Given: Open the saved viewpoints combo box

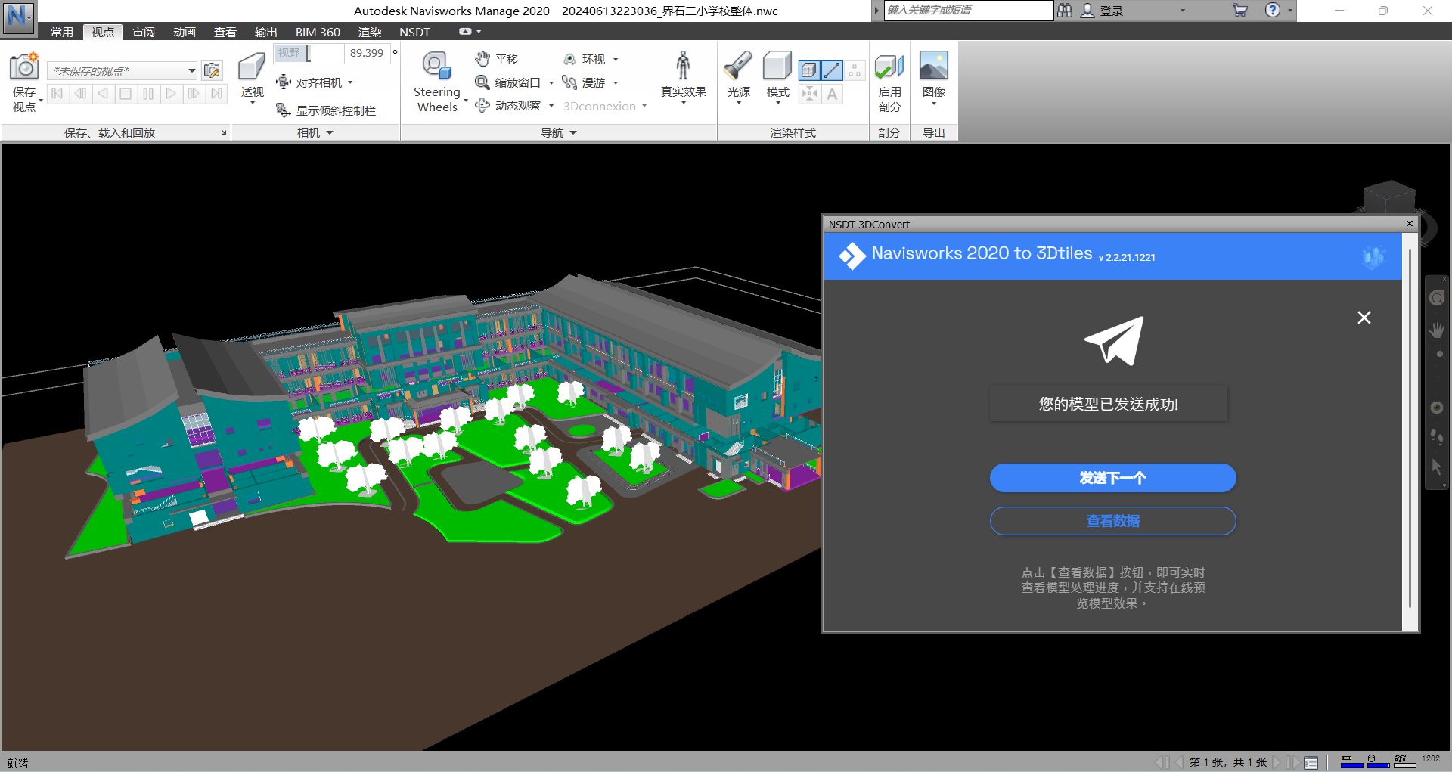Looking at the screenshot, I should 123,70.
